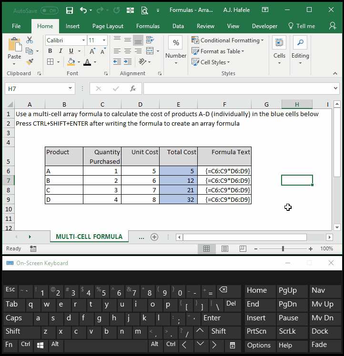Viewport: 344px width, 356px height.
Task: Increase indent in Alignment group
Action: [x=128, y=61]
